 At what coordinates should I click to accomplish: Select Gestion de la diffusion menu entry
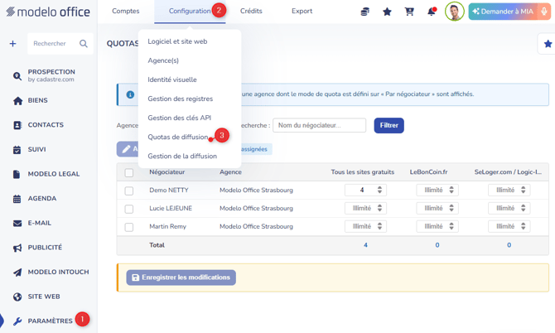[x=182, y=156]
